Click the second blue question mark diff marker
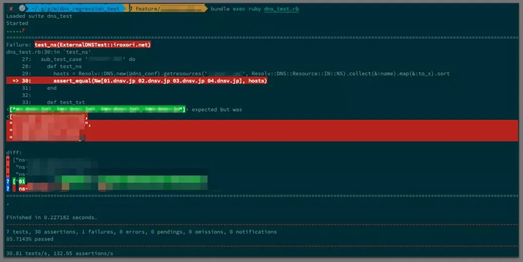 click(8, 188)
